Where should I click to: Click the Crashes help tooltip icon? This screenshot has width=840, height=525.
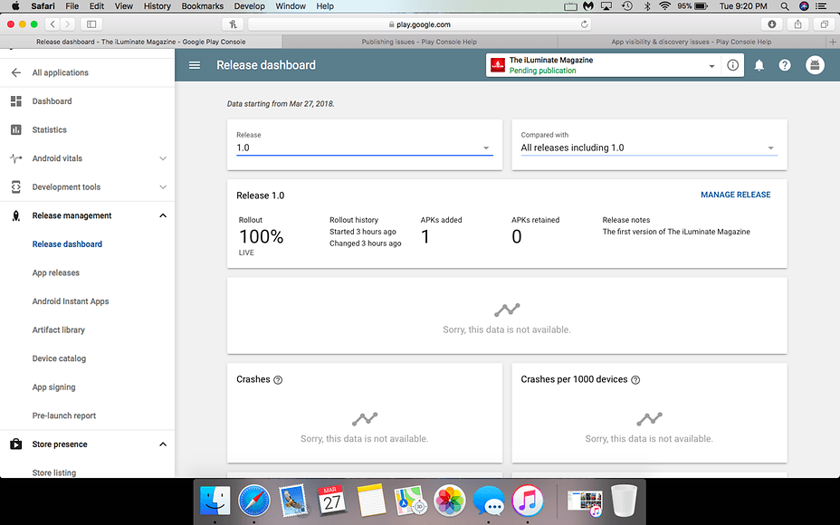[x=278, y=380]
